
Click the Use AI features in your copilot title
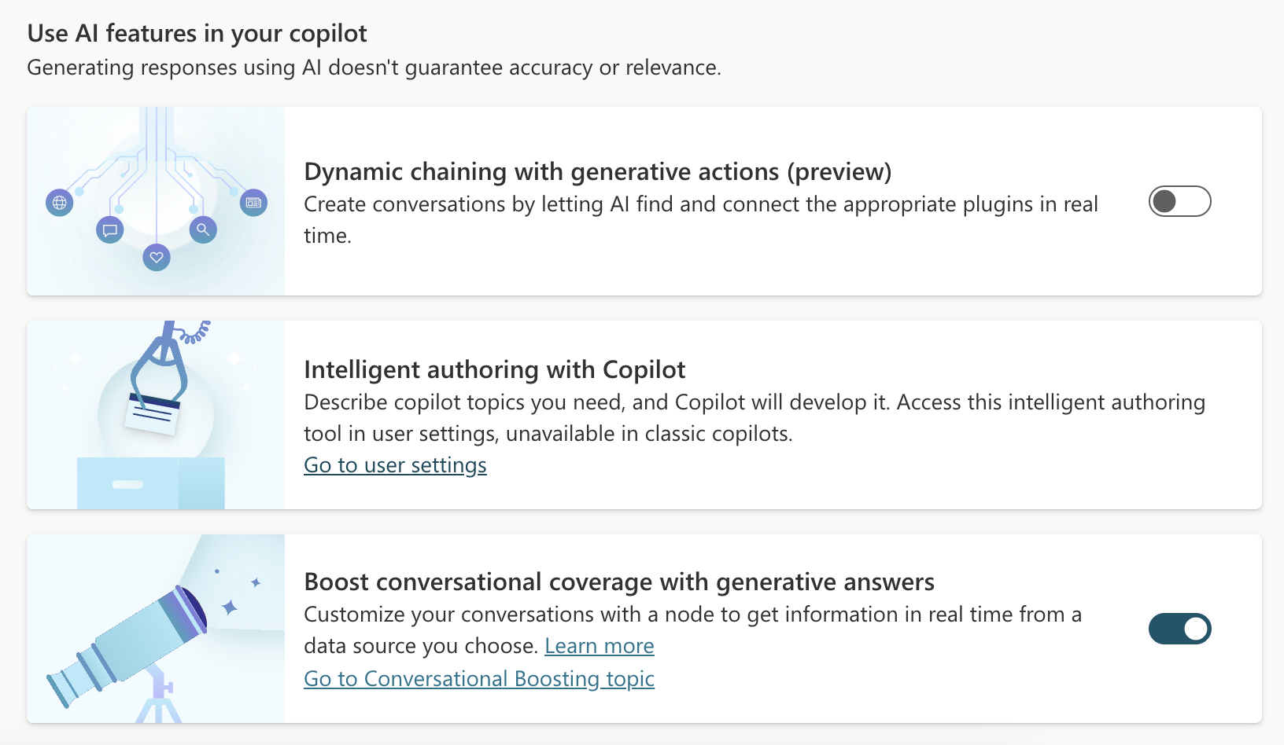click(197, 33)
